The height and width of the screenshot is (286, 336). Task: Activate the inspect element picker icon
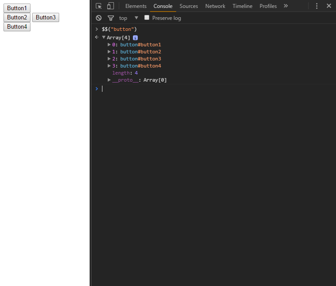(x=98, y=6)
